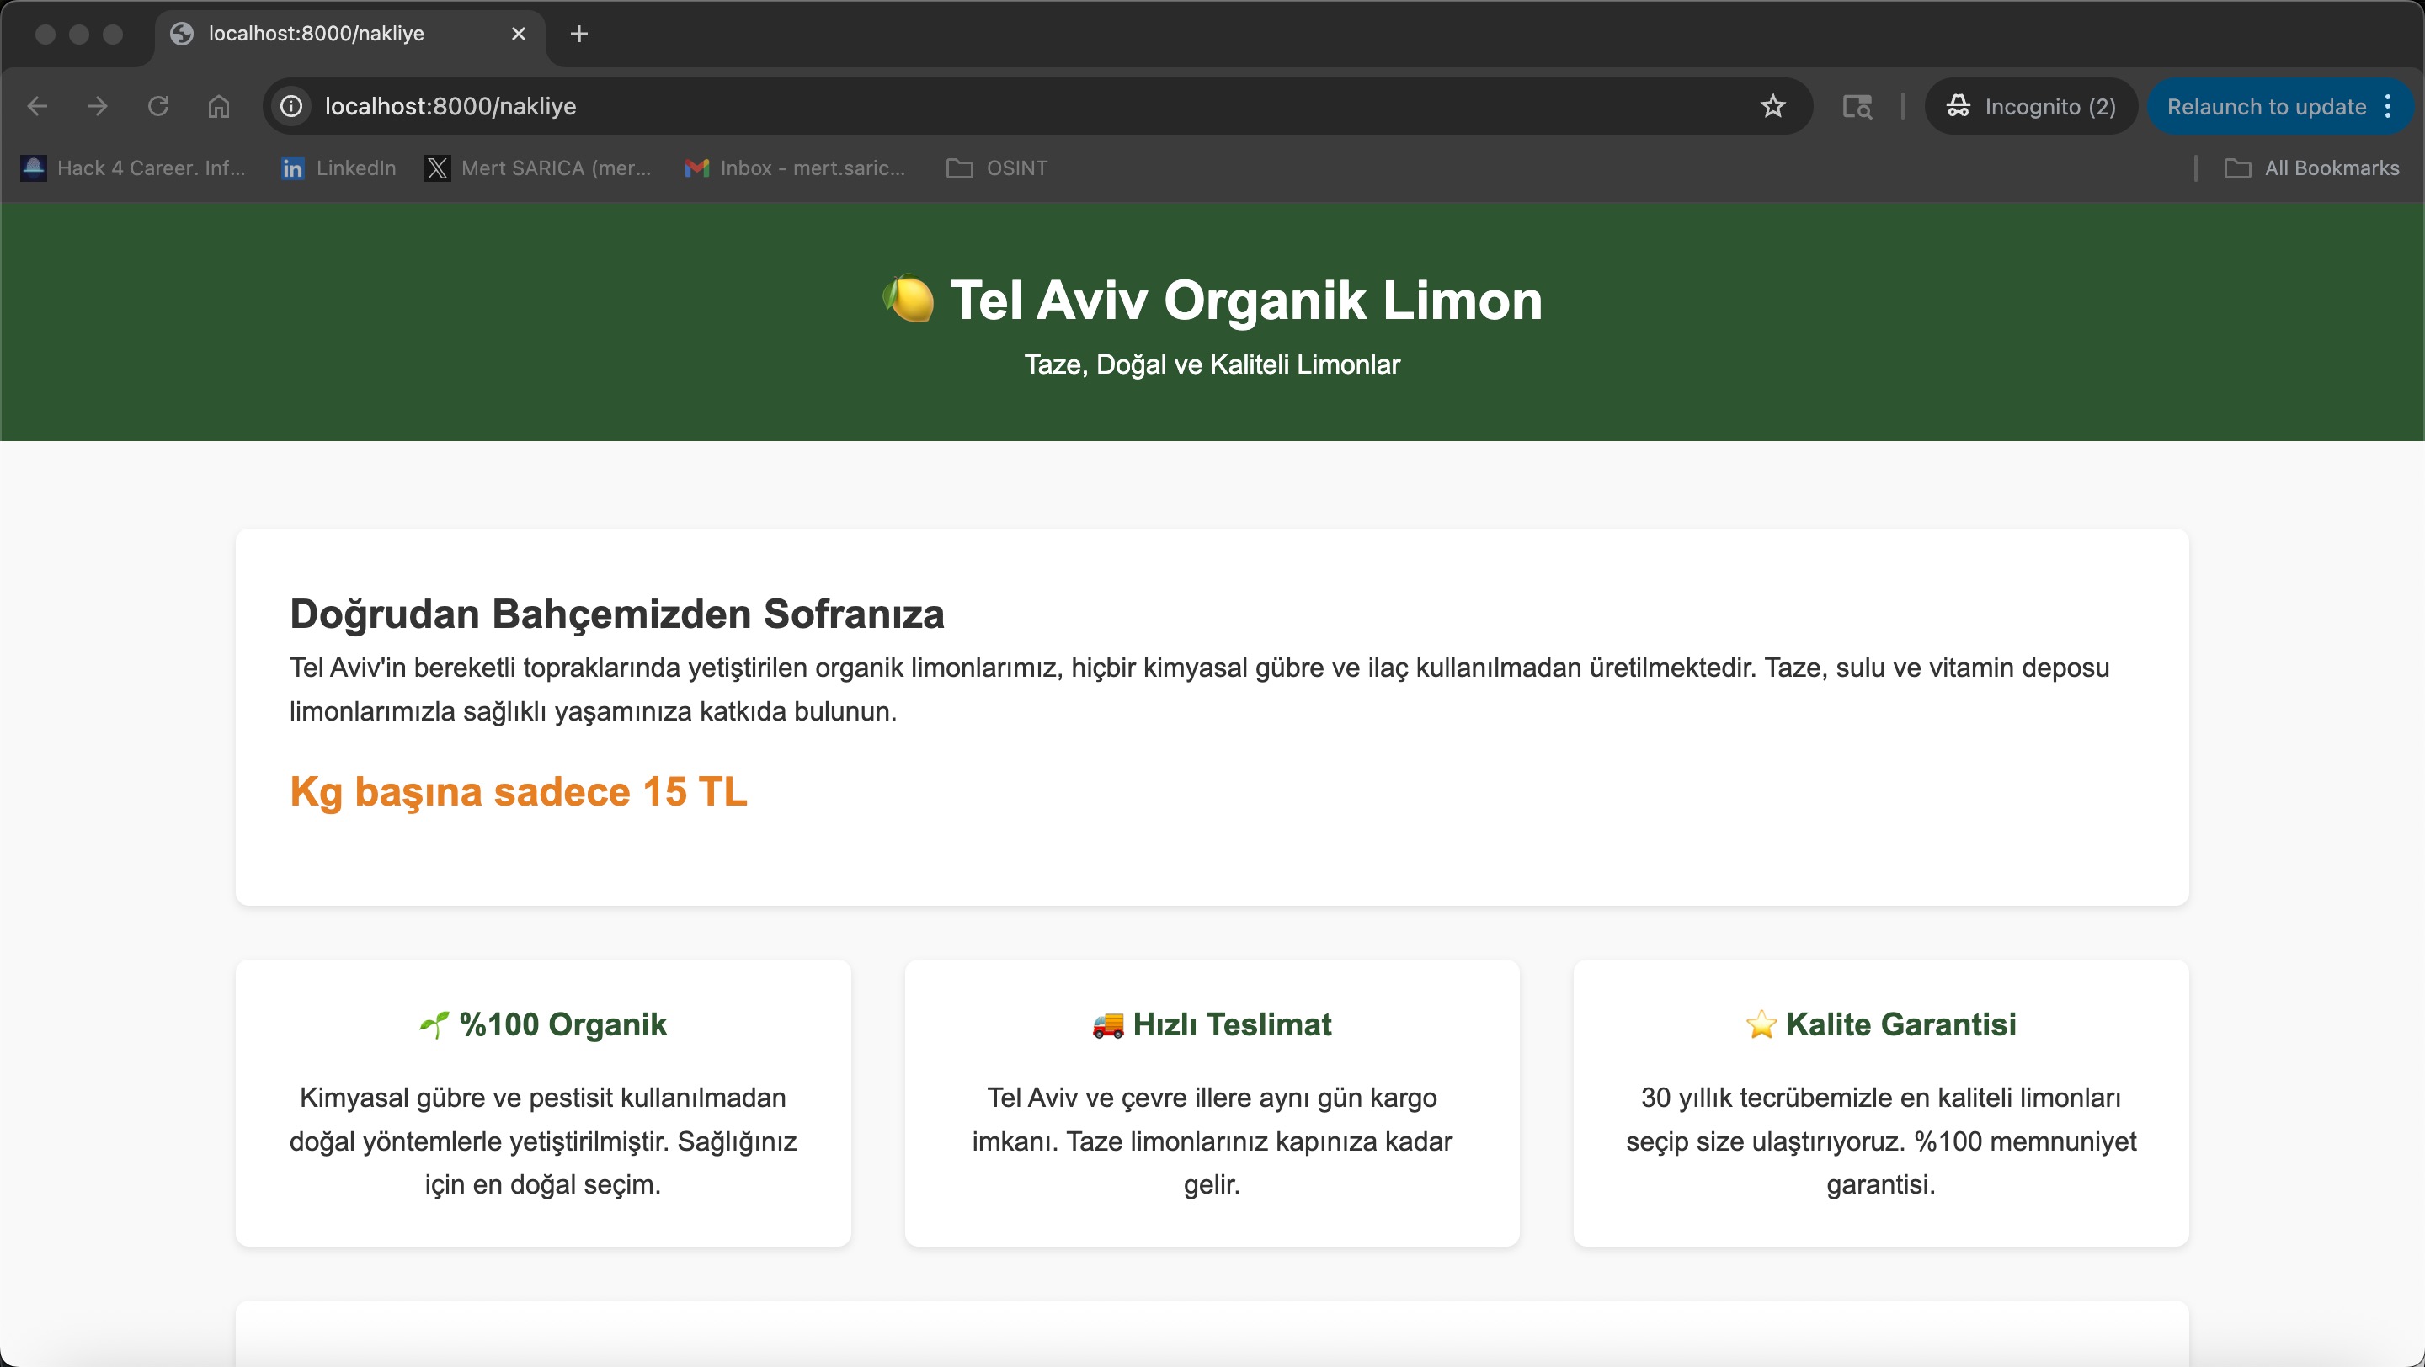
Task: Open the LinkedIn bookmark
Action: [338, 168]
